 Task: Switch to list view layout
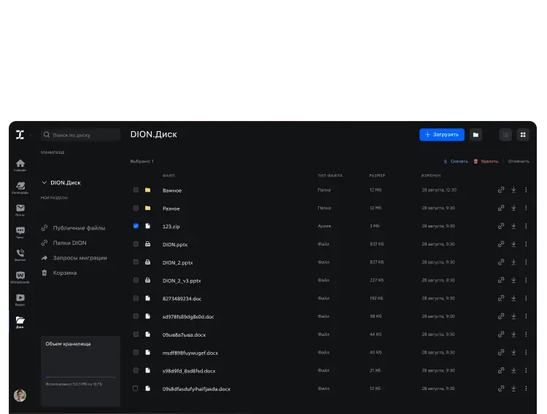pyautogui.click(x=505, y=135)
